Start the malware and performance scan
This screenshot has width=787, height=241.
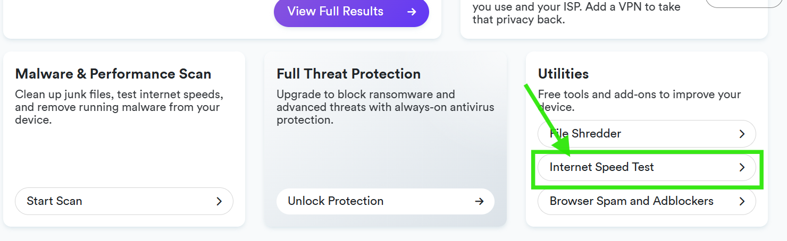click(124, 201)
